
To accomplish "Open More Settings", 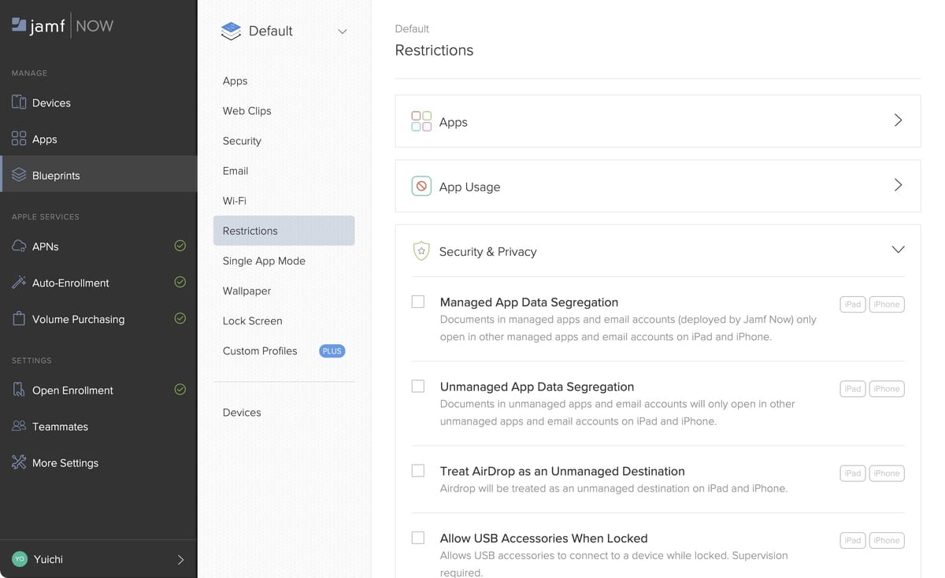I will pyautogui.click(x=98, y=462).
